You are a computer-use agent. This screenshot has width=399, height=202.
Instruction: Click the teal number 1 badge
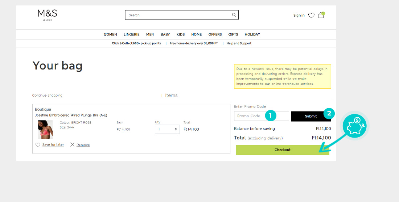pyautogui.click(x=271, y=116)
